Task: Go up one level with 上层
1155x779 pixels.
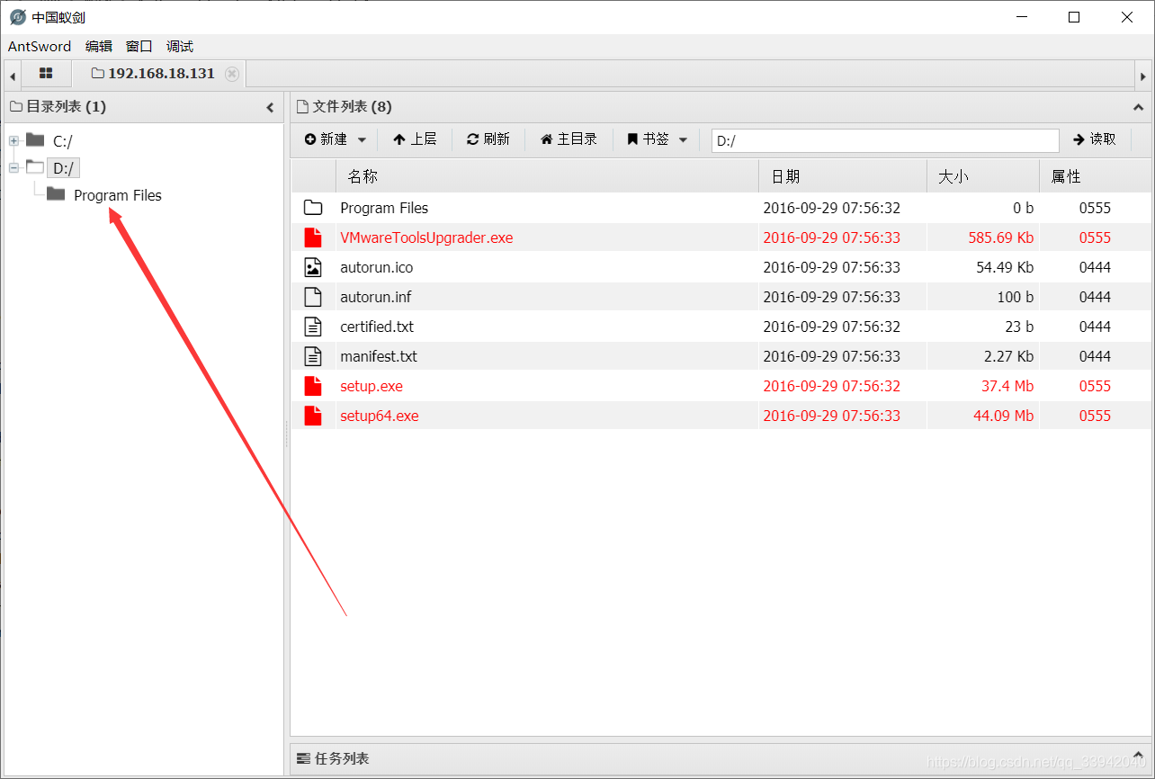Action: 415,139
